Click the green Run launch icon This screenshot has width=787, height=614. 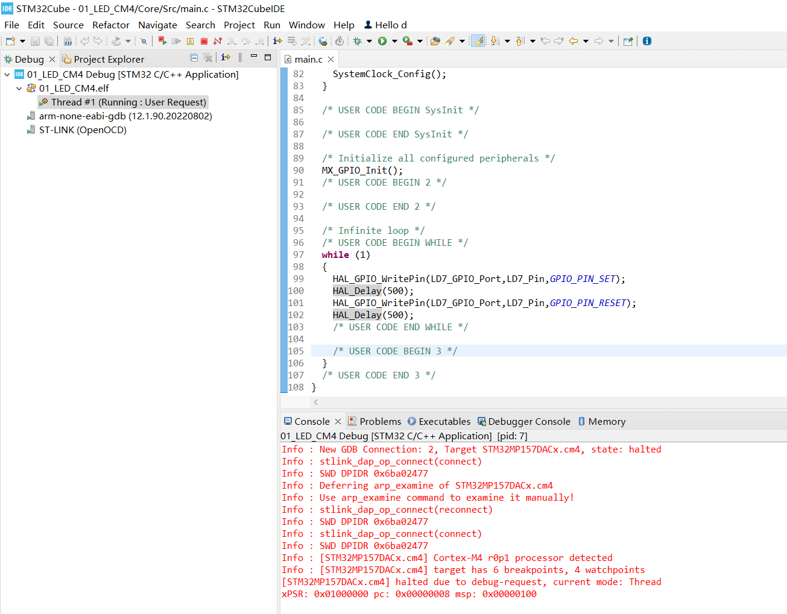pyautogui.click(x=382, y=41)
